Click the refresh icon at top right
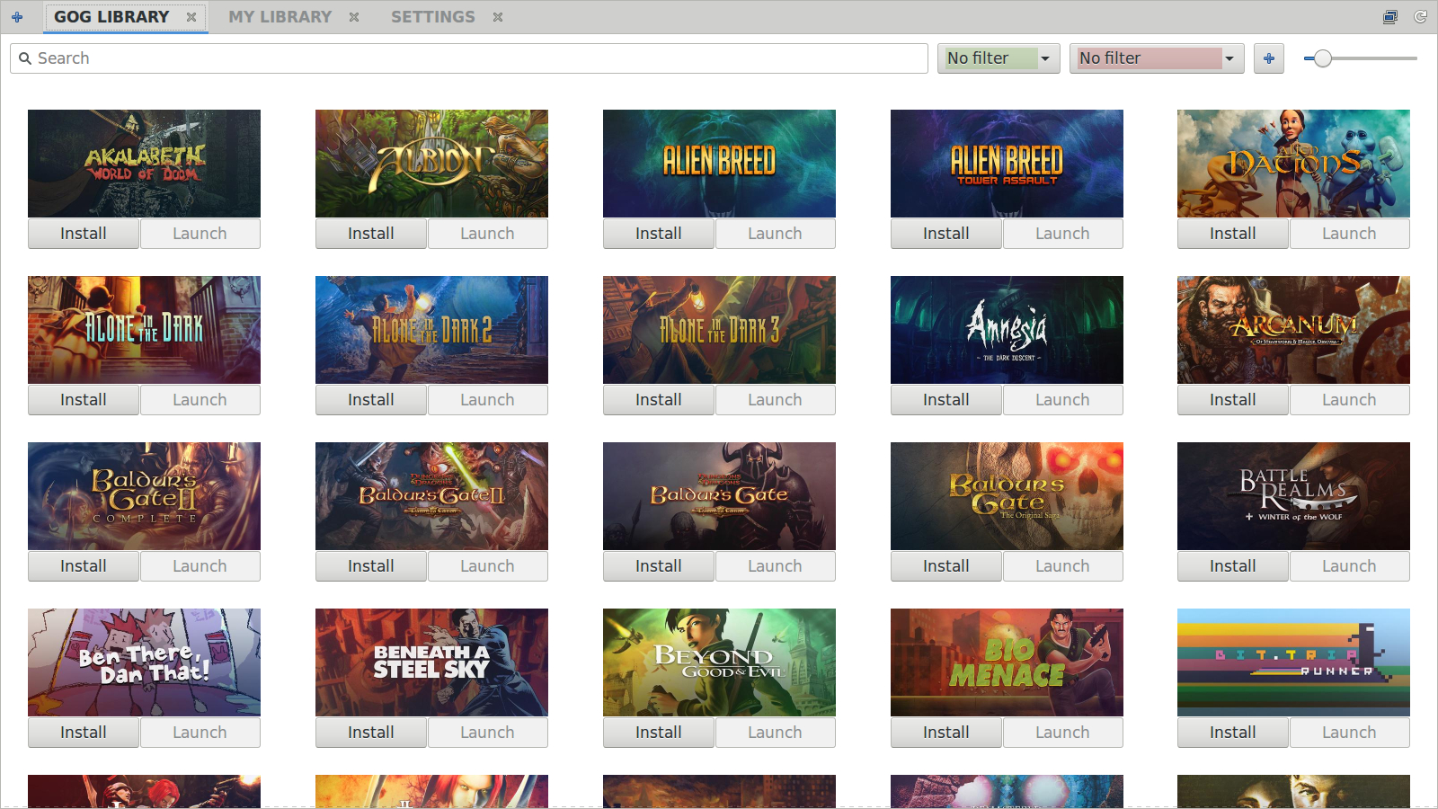 (1421, 17)
